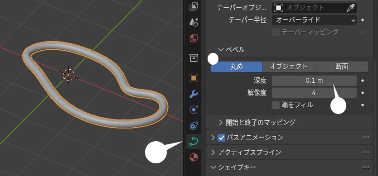The height and width of the screenshot is (176, 378).
Task: Click the object icon in テーパーオブジェクト field
Action: click(278, 8)
